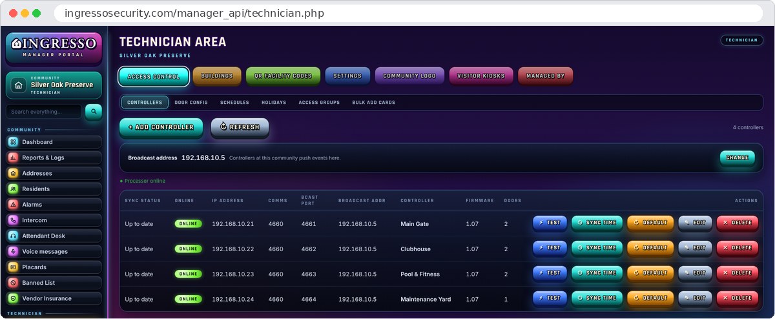The image size is (775, 319).
Task: Sync time for Maintenance Yard controller
Action: 597,298
